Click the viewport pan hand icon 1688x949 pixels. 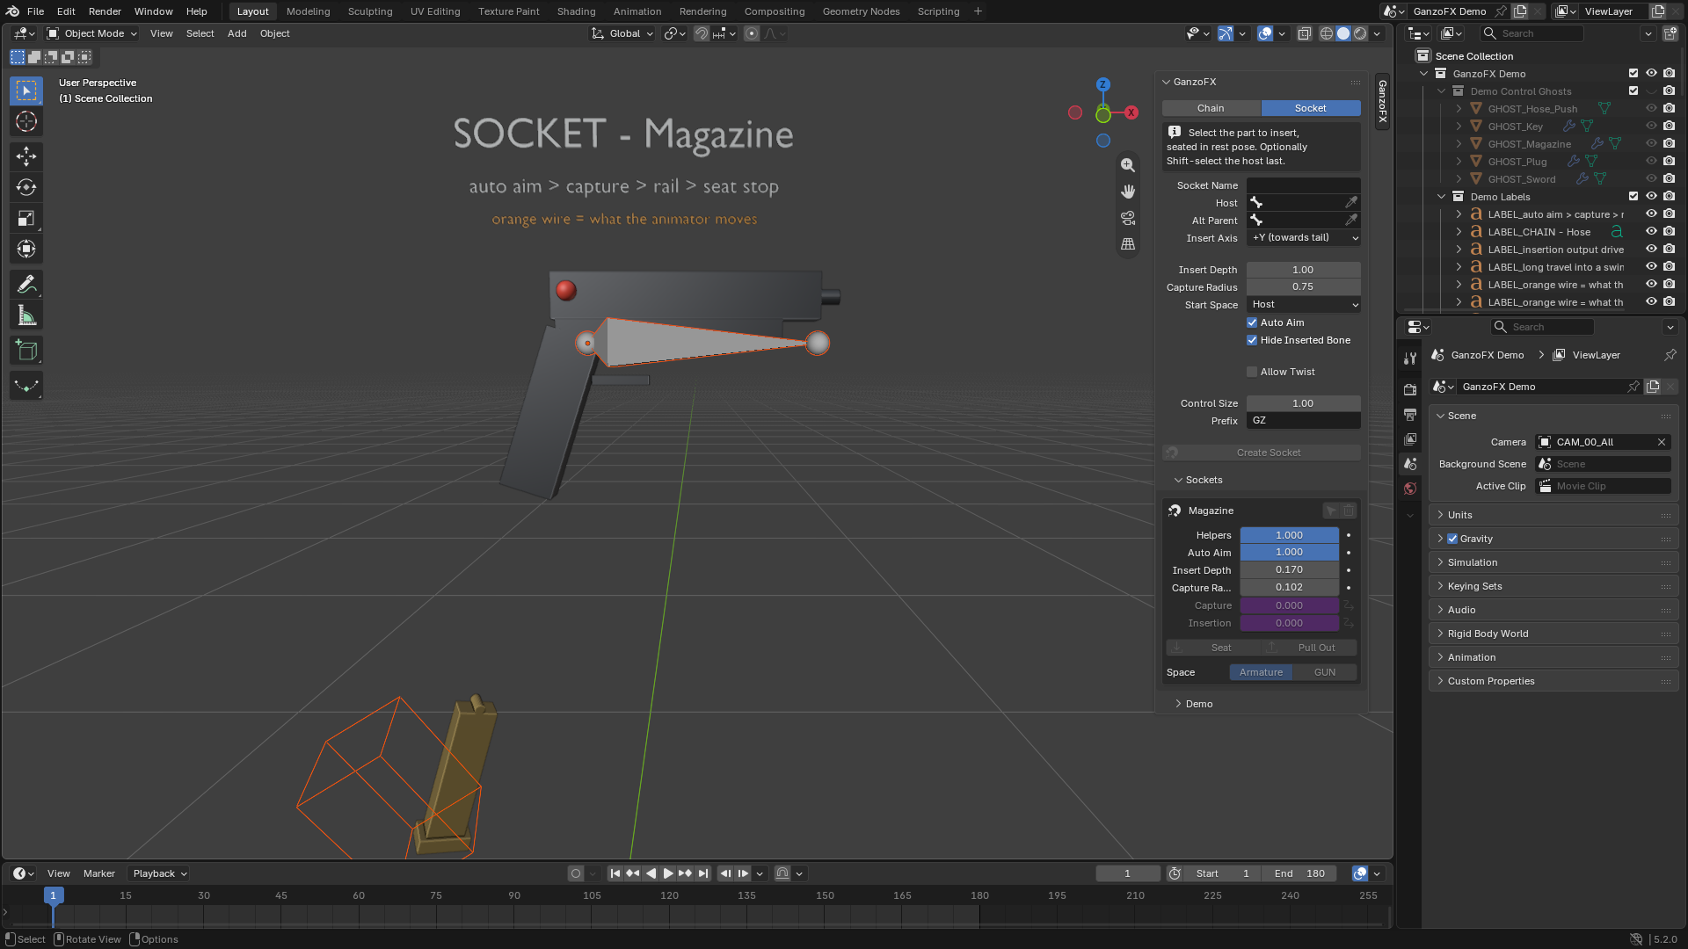[1128, 192]
